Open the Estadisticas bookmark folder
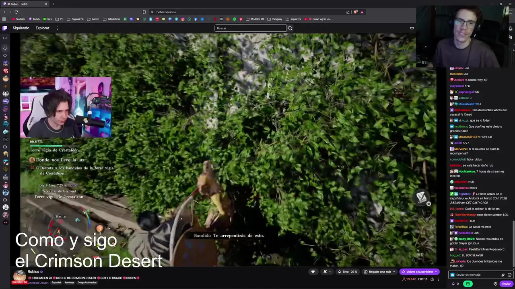Screen dimensions: 515x289 pos(111,19)
